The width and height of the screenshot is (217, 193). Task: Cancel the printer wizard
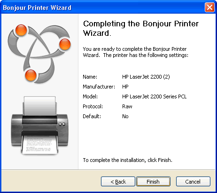[193, 182]
